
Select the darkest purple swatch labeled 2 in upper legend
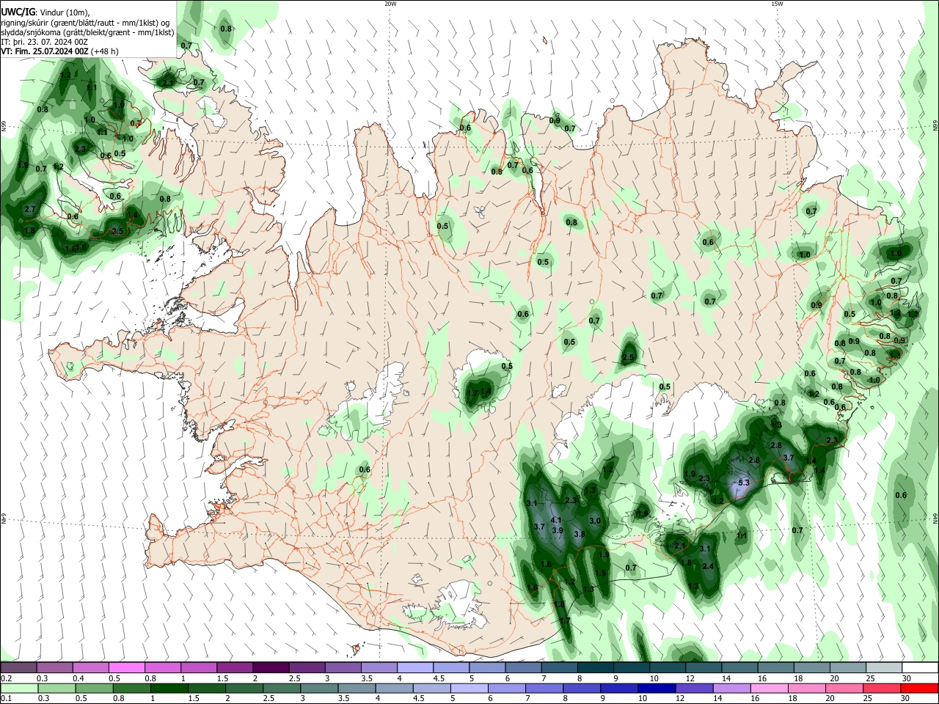click(x=271, y=667)
